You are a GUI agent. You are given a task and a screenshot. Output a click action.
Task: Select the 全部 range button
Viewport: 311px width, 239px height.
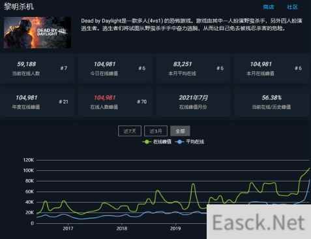point(180,131)
